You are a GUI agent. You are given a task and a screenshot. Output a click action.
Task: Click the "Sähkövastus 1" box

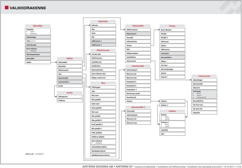coord(103,41)
